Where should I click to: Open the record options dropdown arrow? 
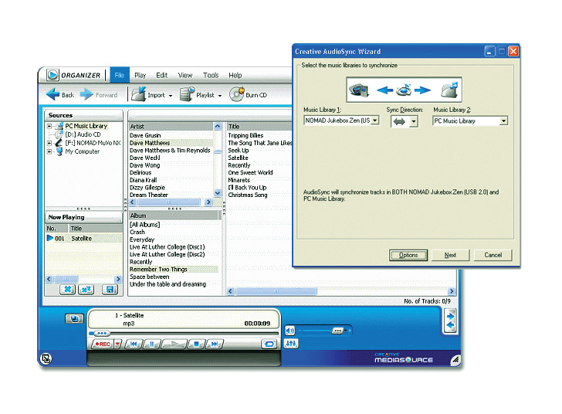[117, 344]
